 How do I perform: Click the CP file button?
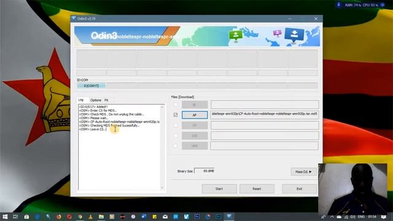tap(195, 125)
